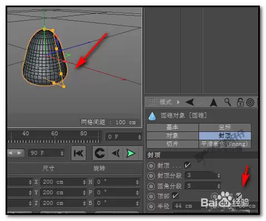
Task: Click the green play forward button
Action: point(130,153)
